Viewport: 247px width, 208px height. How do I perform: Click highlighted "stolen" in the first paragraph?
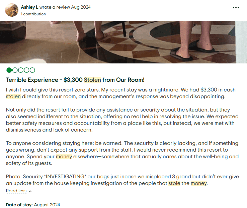(13, 96)
